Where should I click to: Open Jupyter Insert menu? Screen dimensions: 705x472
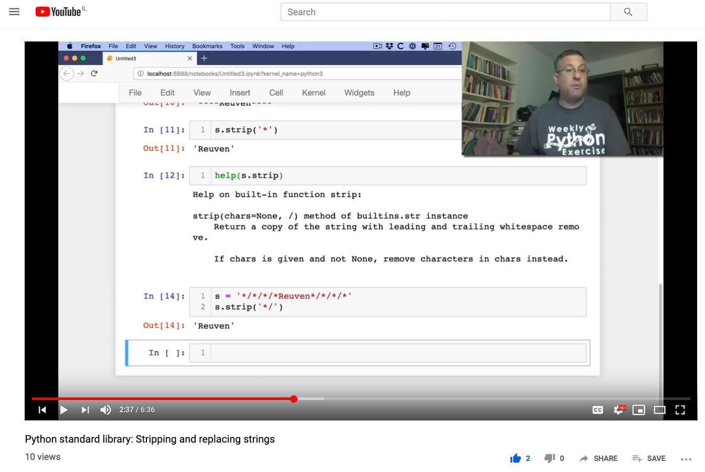pyautogui.click(x=240, y=93)
